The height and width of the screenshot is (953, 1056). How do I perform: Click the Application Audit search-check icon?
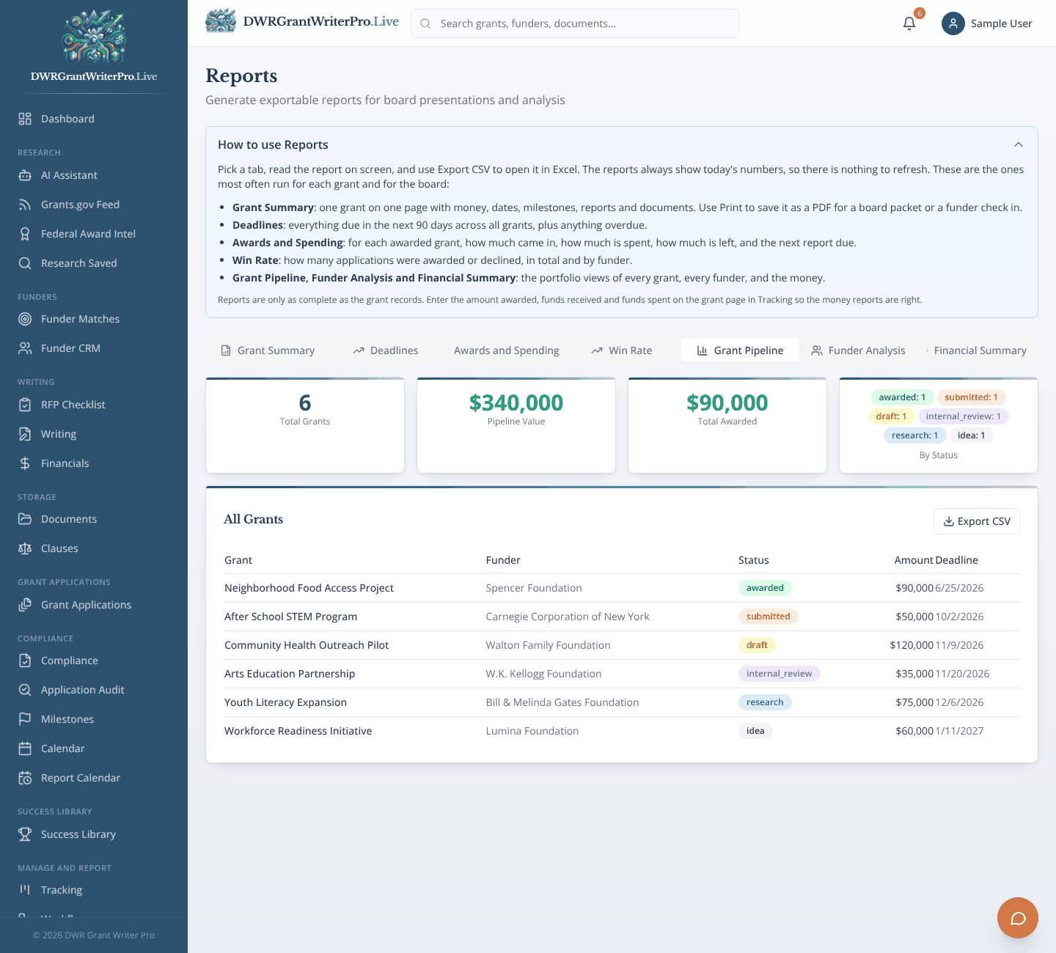[x=25, y=690]
